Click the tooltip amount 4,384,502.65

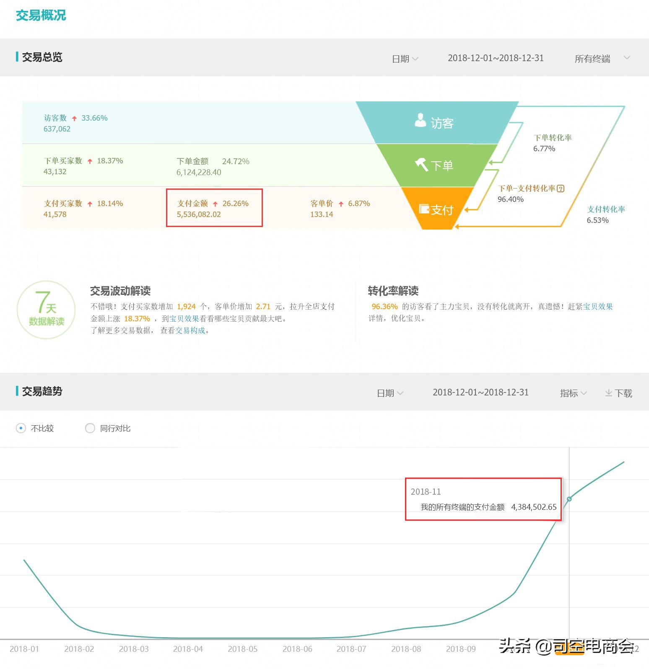coord(534,507)
